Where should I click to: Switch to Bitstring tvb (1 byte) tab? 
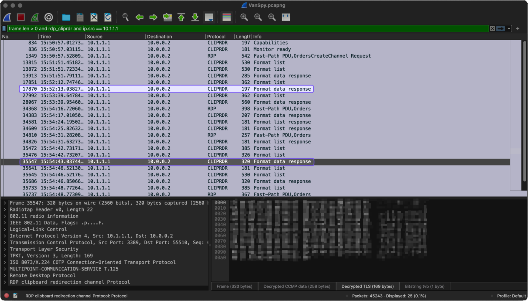click(x=424, y=286)
